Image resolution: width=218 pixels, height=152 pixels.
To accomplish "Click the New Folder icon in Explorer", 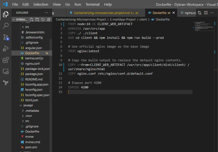I will pyautogui.click(x=37, y=19).
